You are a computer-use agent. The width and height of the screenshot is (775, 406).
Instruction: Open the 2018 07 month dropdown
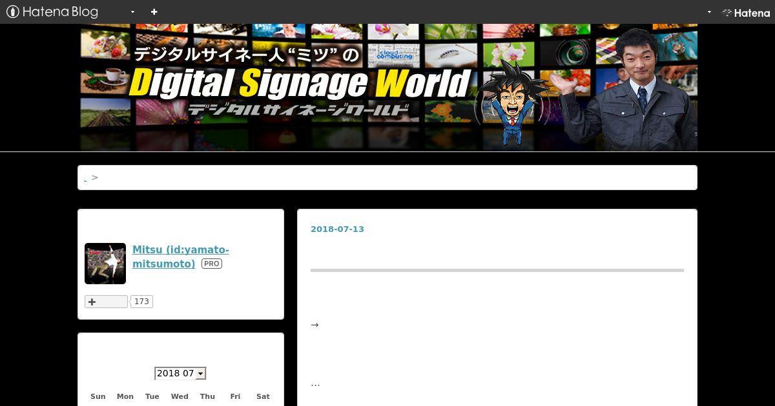(x=180, y=373)
